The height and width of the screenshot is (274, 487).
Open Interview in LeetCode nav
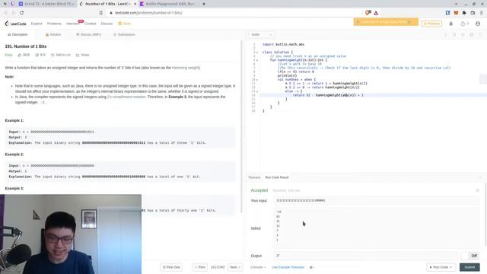(x=72, y=24)
